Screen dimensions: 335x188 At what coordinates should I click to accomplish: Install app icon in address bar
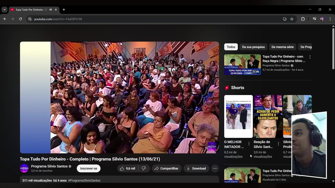[x=285, y=19]
